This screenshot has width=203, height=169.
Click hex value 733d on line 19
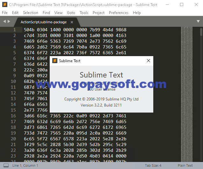pos(29,133)
